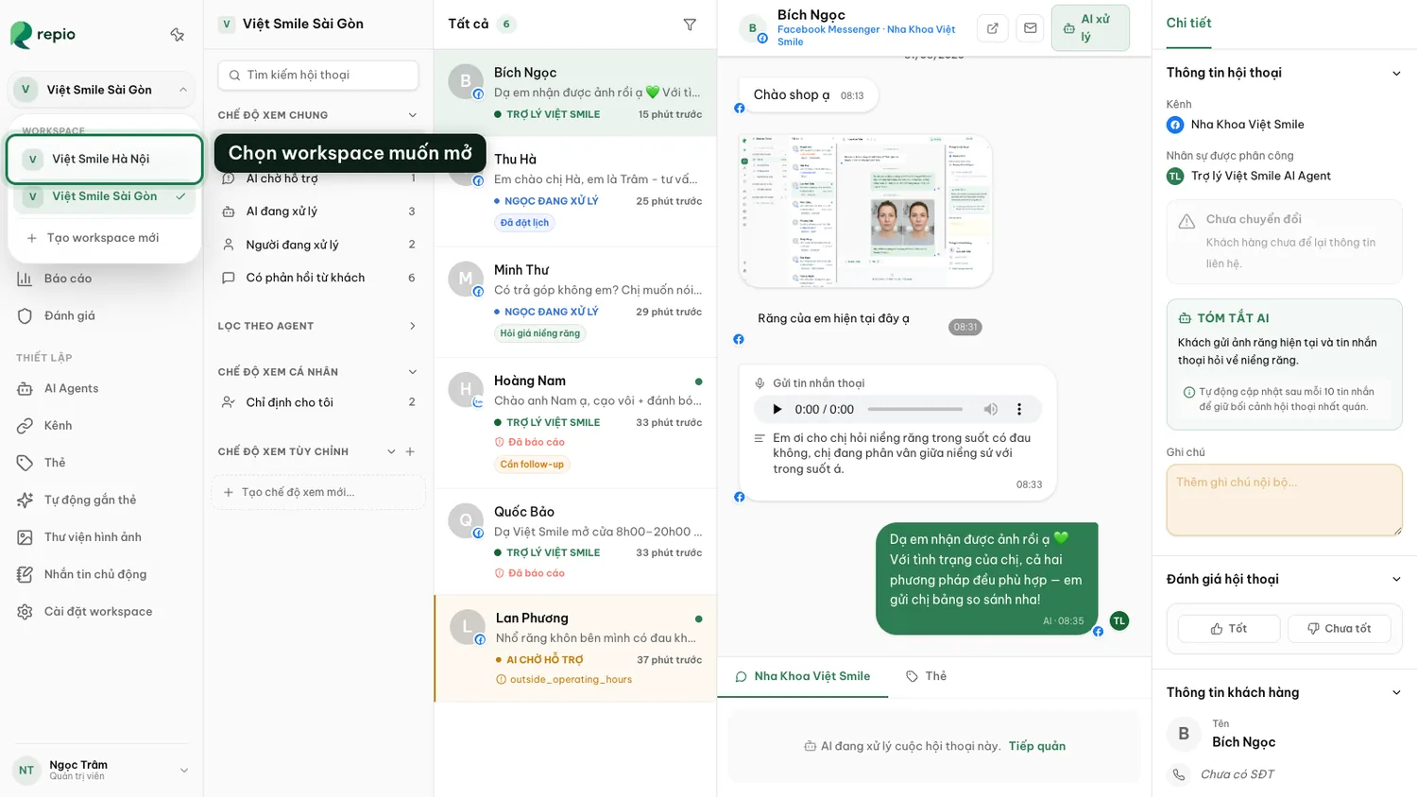
Task: Pin the sidebar with the pin icon
Action: point(177,35)
